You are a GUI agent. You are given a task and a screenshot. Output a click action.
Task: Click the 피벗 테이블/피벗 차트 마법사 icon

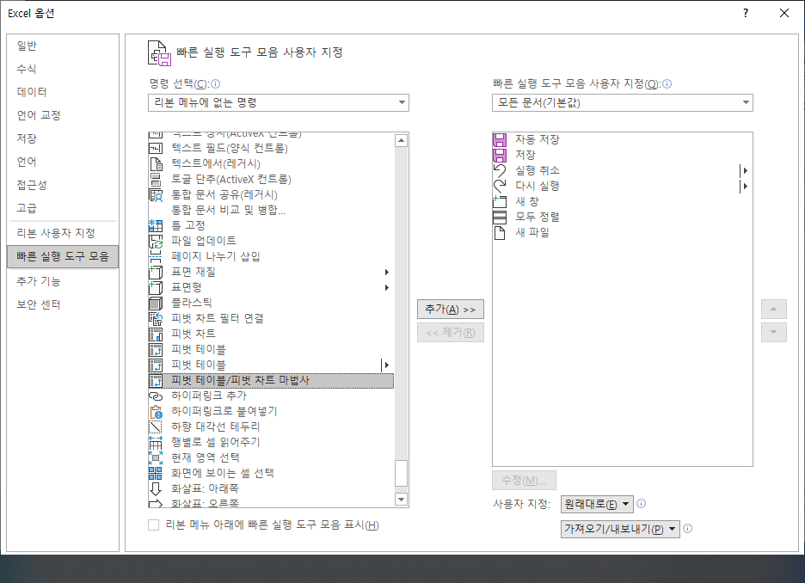coord(156,380)
